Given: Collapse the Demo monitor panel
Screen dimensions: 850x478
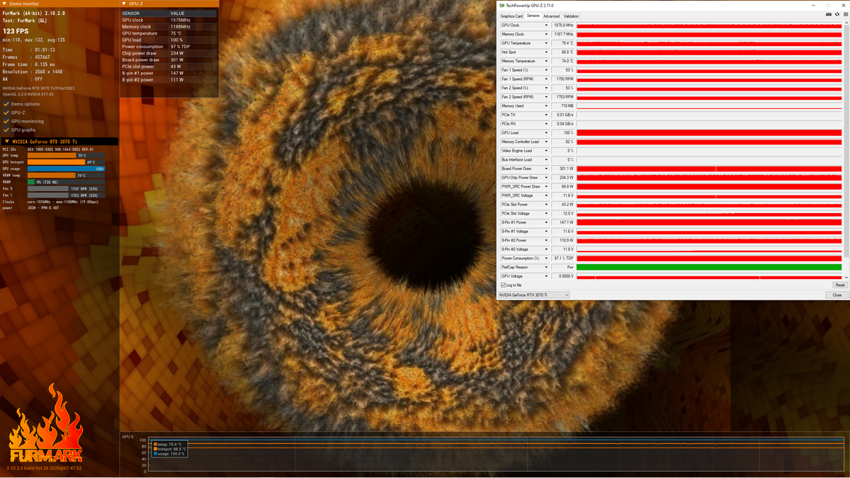Looking at the screenshot, I should tap(4, 4).
